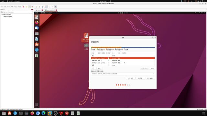This screenshot has height=116, width=207.
Task: Show host applications grid icon
Action: (x=204, y=113)
